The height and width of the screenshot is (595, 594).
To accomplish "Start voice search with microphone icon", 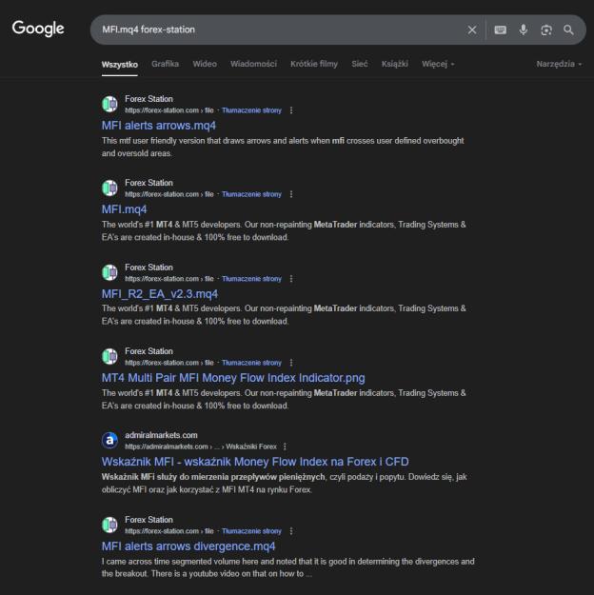I will [x=524, y=30].
